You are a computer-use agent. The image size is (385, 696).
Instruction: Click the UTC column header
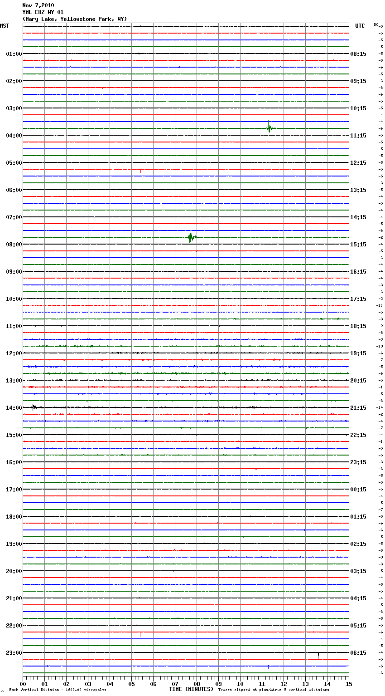click(x=360, y=26)
